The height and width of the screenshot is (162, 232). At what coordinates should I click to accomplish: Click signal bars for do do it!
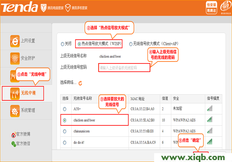tap(210, 142)
